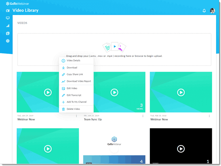Click the plus icon beside Add To My Channel
This screenshot has width=221, height=166.
click(x=63, y=102)
